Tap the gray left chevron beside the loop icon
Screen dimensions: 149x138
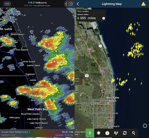pos(66,4)
